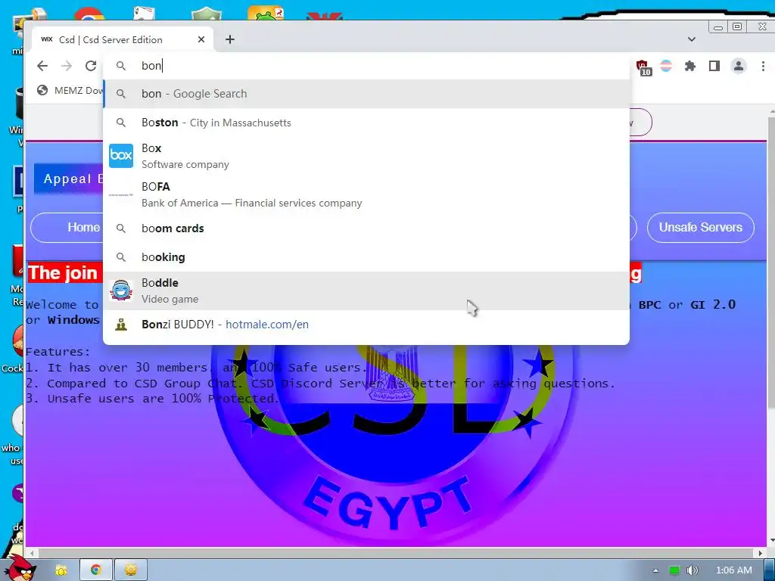This screenshot has height=581, width=775.
Task: Close the Csd Server Edition tab
Action: (201, 39)
